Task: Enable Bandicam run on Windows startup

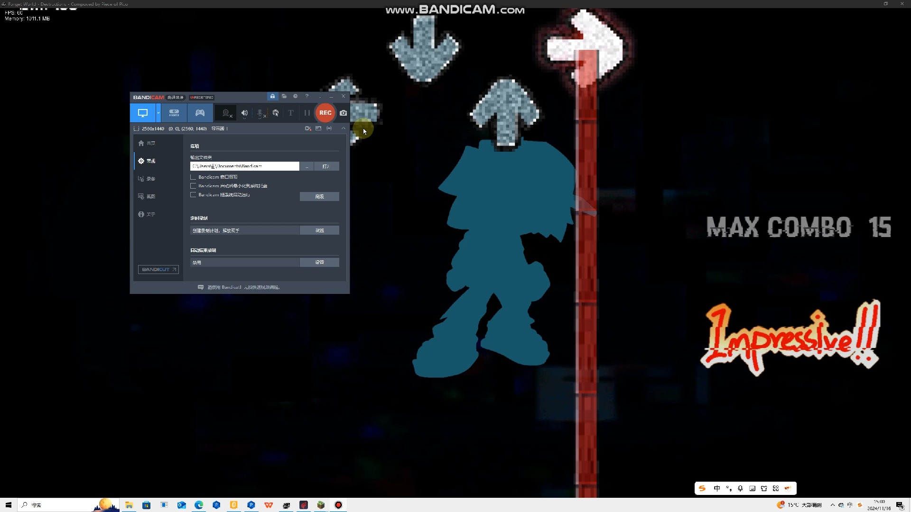Action: 193,195
